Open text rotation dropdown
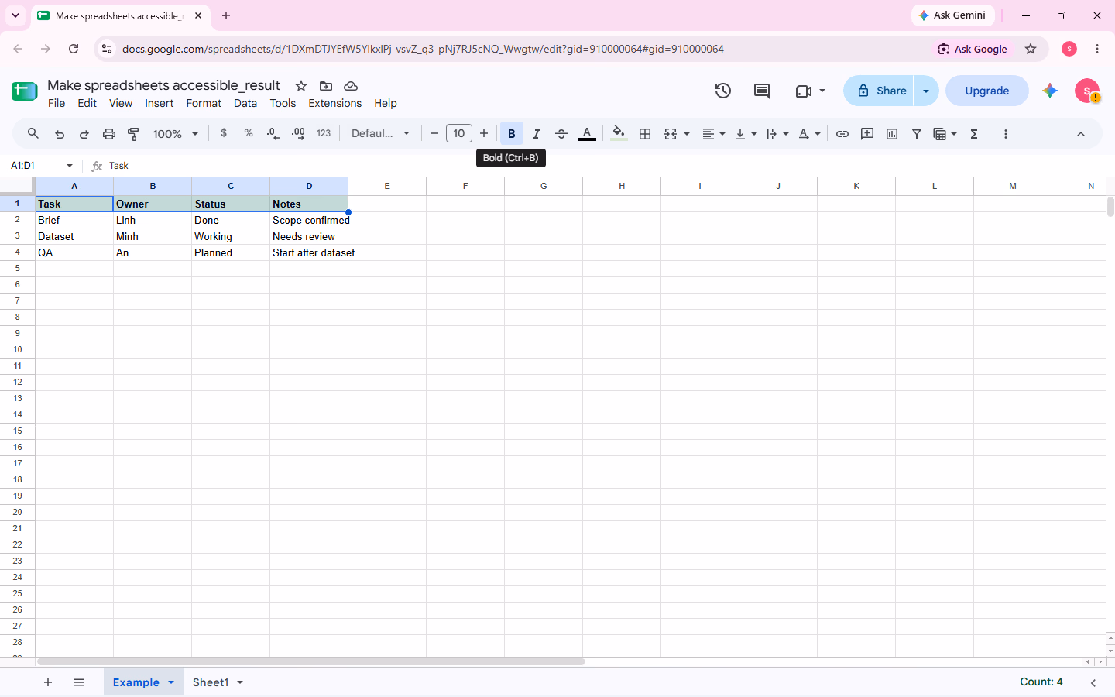 click(809, 134)
